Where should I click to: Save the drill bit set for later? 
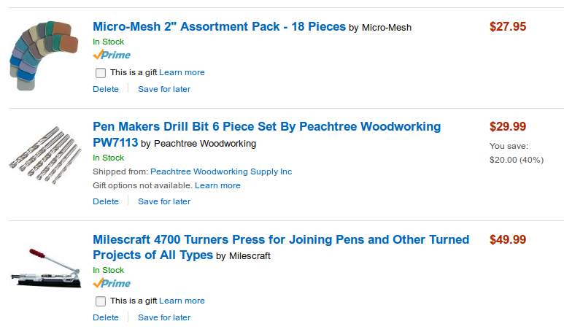click(164, 201)
